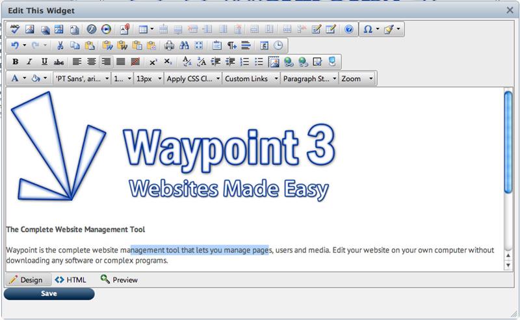Click the Print icon

[170, 46]
